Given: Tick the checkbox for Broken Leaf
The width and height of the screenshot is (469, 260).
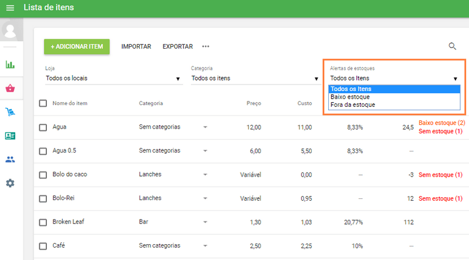Looking at the screenshot, I should (x=43, y=222).
